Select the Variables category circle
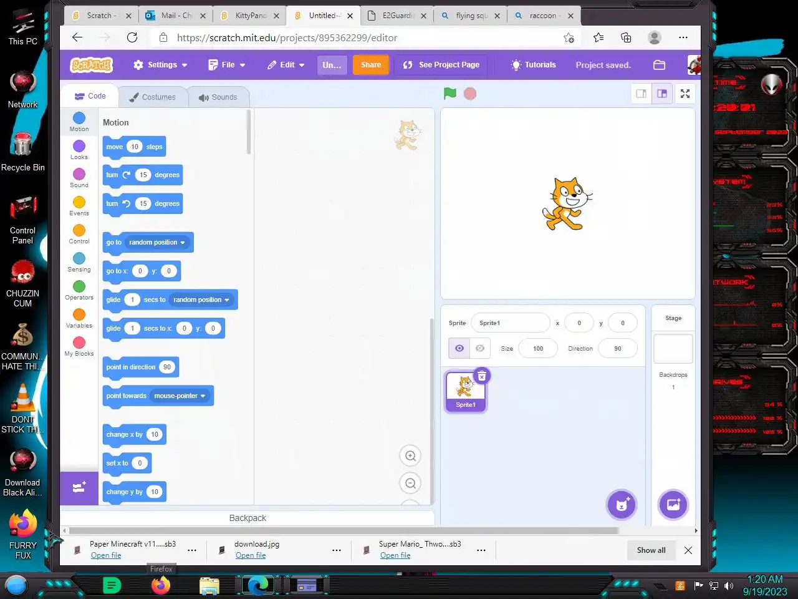The image size is (798, 599). (79, 314)
